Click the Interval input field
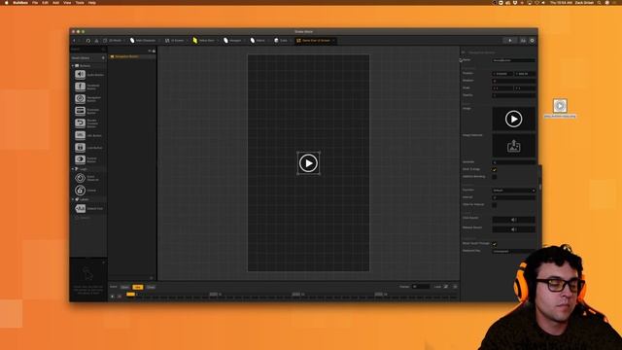 click(514, 197)
